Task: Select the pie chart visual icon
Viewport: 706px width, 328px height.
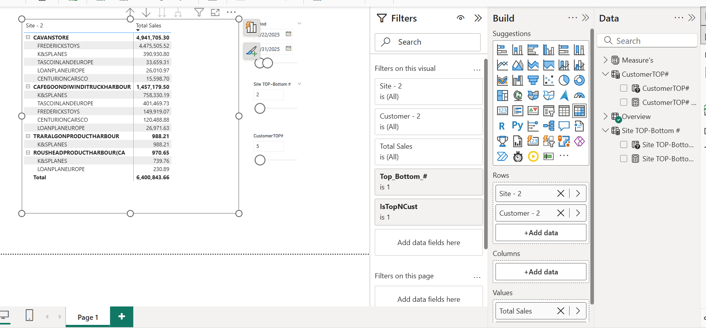Action: click(564, 80)
